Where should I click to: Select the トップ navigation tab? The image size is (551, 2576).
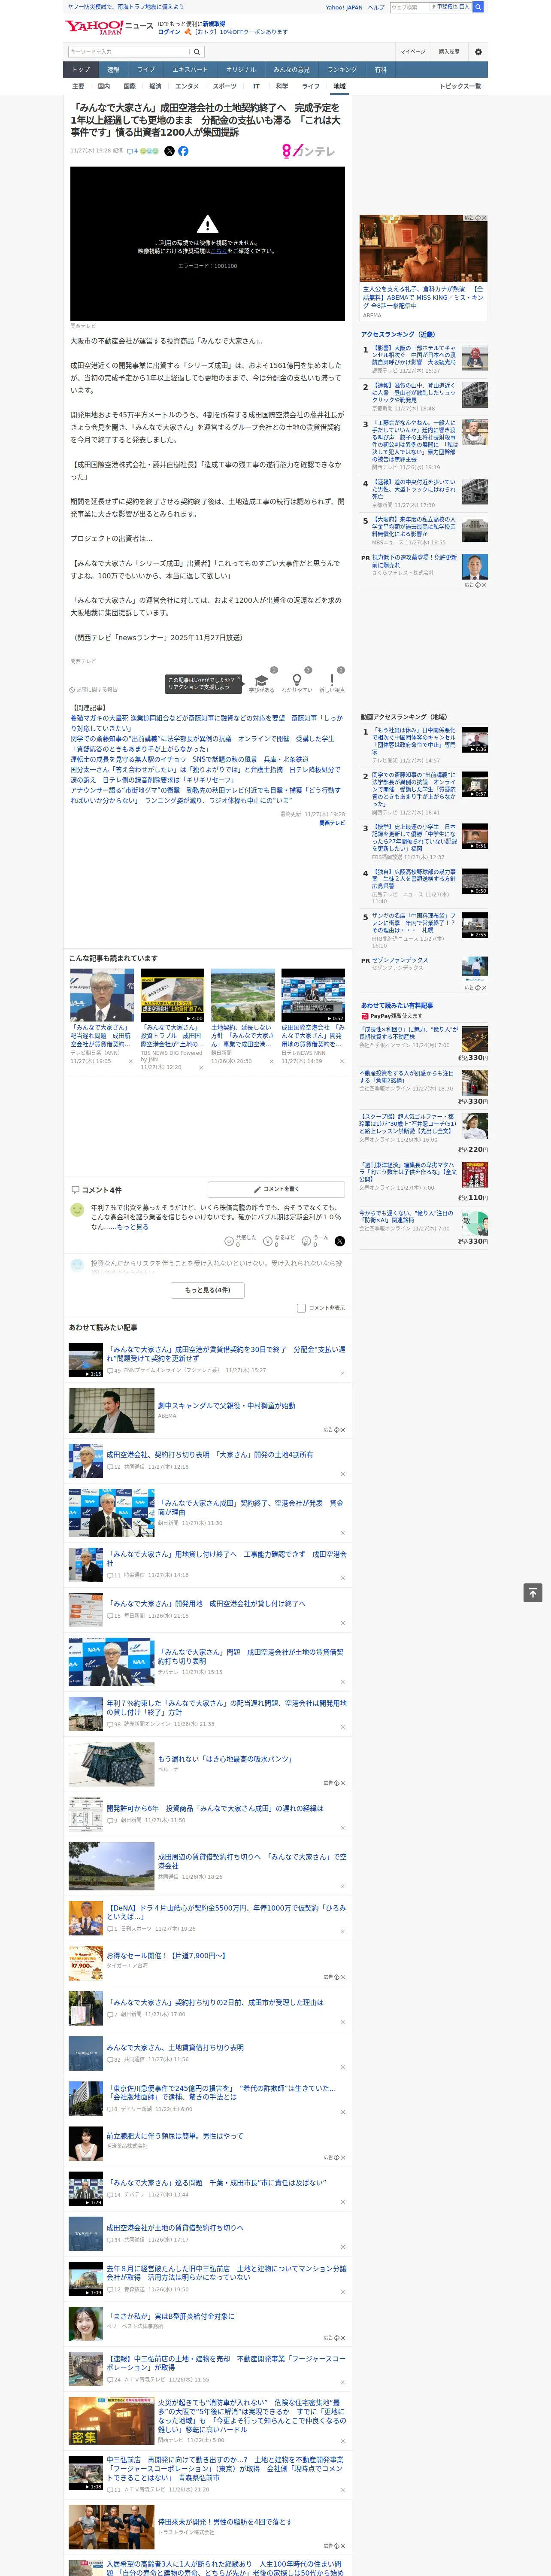(x=81, y=70)
